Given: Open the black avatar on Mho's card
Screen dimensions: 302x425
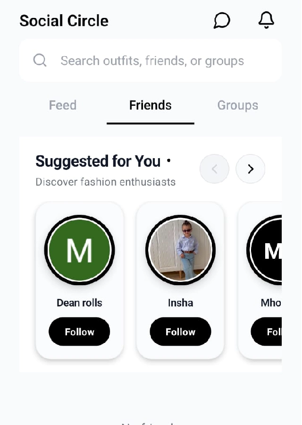Looking at the screenshot, I should pyautogui.click(x=267, y=250).
